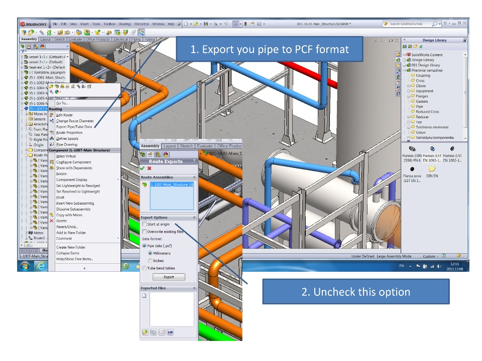Switch to the Piping tab
The height and width of the screenshot is (361, 482).
pos(136,39)
